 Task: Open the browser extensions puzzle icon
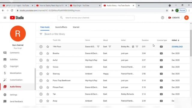[172, 10]
